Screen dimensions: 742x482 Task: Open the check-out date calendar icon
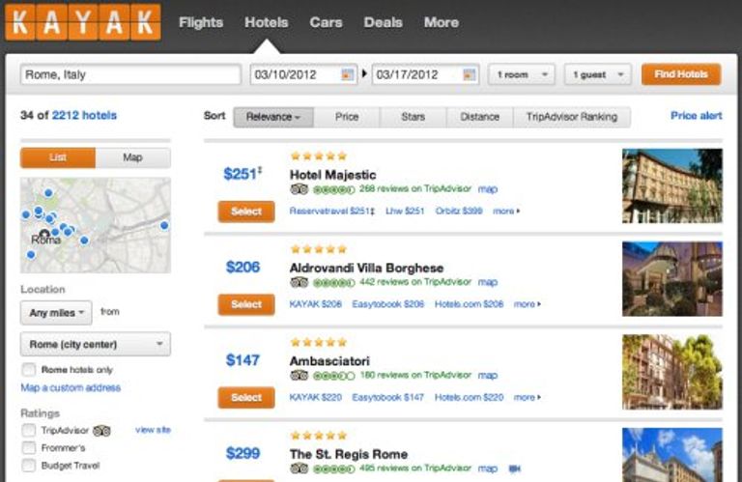click(469, 74)
